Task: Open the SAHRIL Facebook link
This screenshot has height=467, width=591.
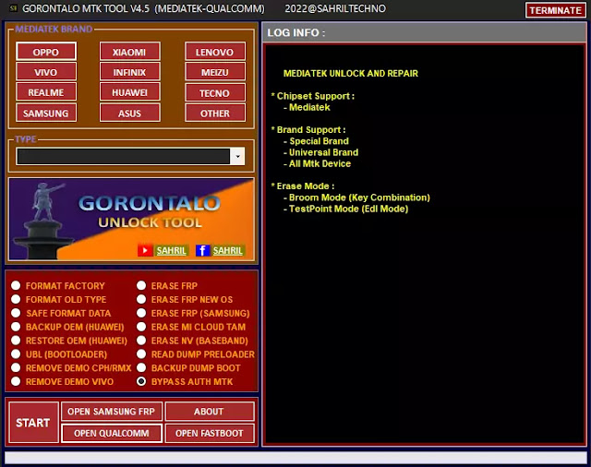Action: click(x=228, y=250)
